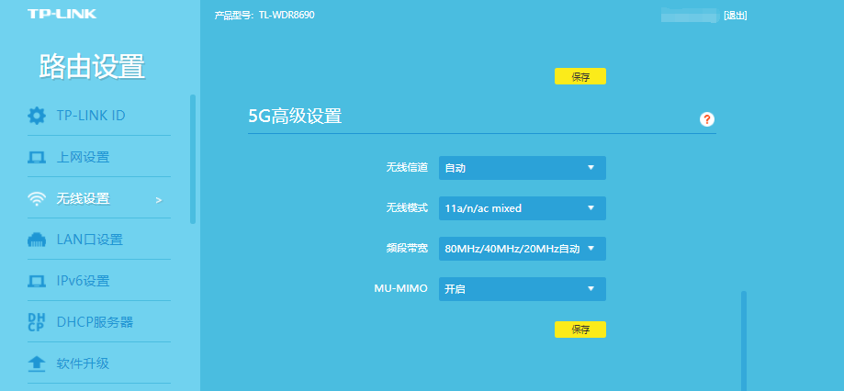Click the sidebar menu scrollbar
This screenshot has height=391, width=844.
click(192, 158)
